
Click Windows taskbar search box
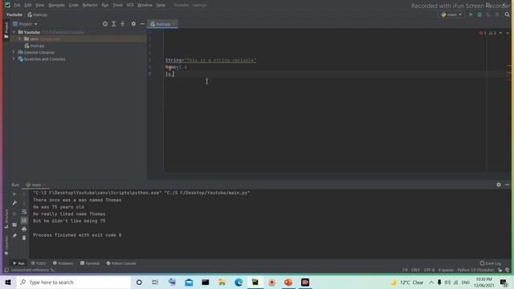(x=74, y=282)
